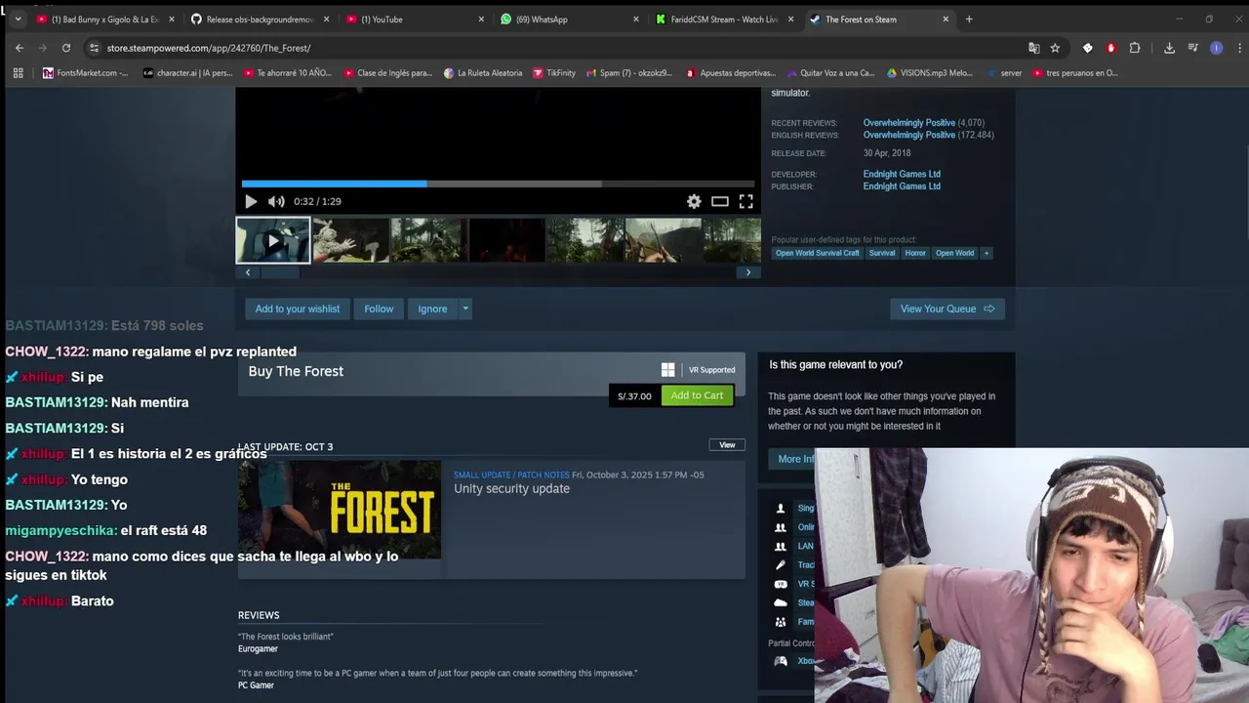Translate this page icon

point(1034,48)
